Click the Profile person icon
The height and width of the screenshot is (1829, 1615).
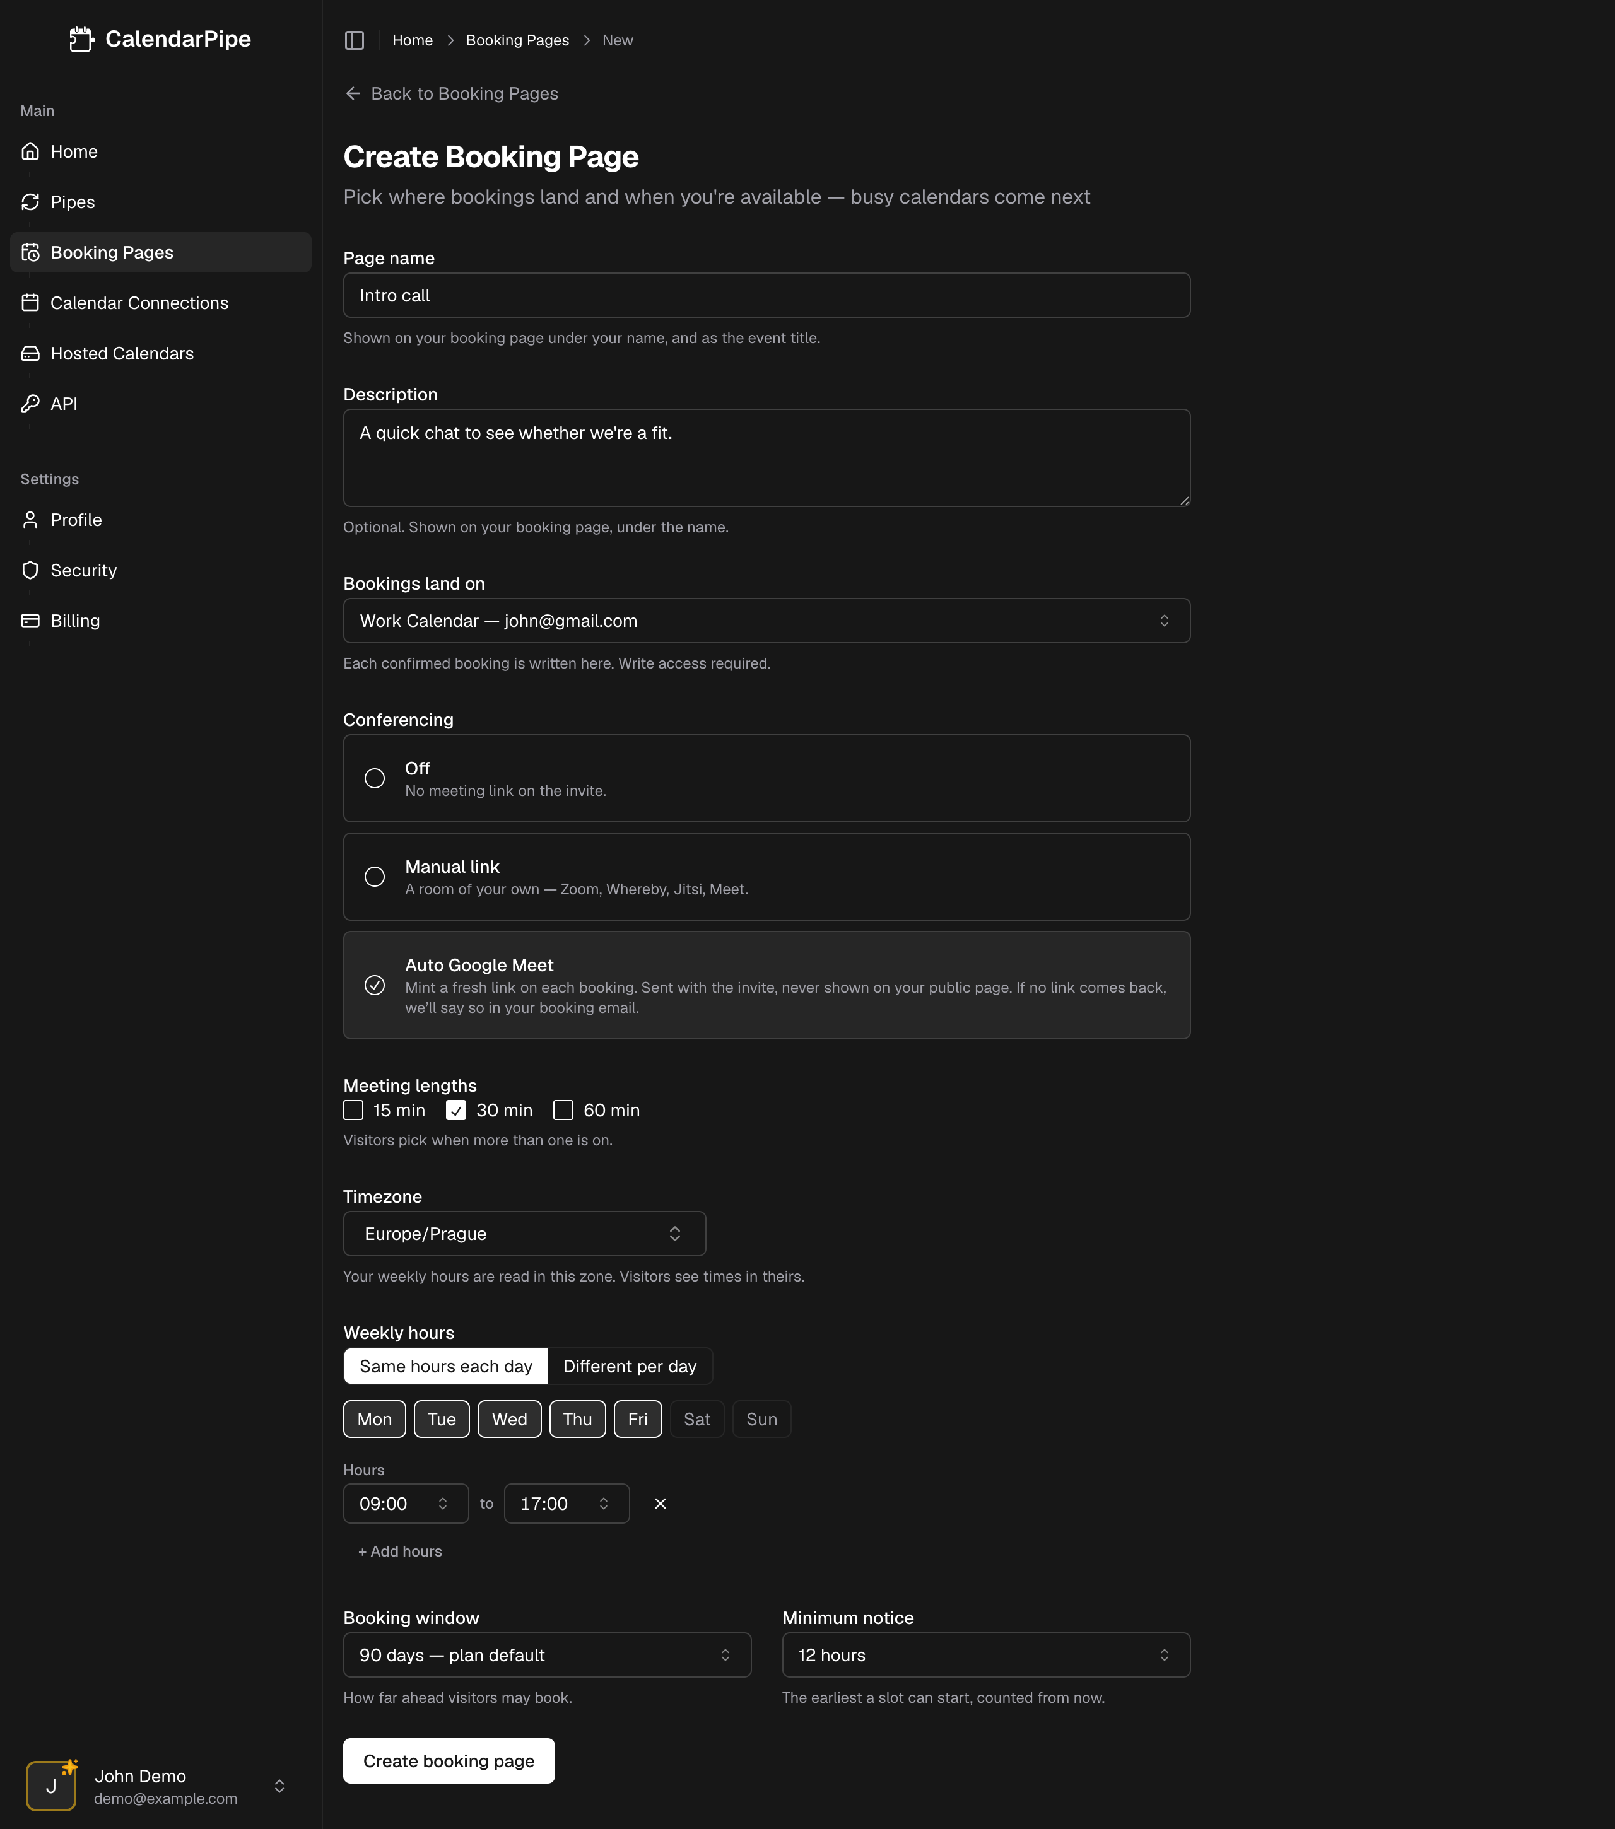[x=30, y=520]
